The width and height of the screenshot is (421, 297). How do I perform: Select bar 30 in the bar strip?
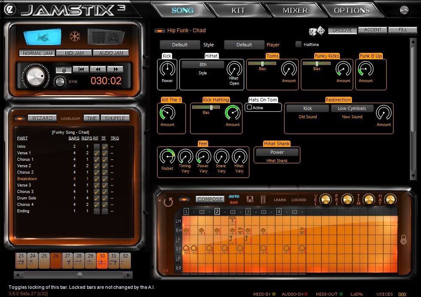(x=102, y=258)
